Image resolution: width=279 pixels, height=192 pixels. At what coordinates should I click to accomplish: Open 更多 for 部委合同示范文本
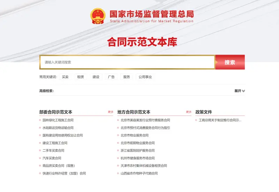point(111,112)
